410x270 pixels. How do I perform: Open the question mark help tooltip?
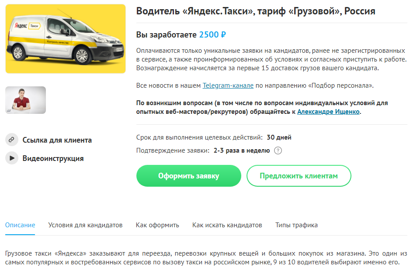(278, 150)
